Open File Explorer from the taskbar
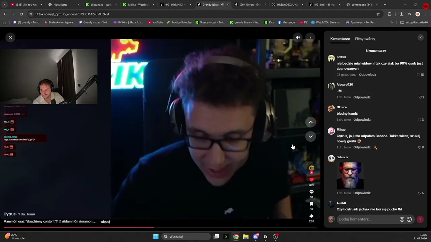 (x=246, y=237)
